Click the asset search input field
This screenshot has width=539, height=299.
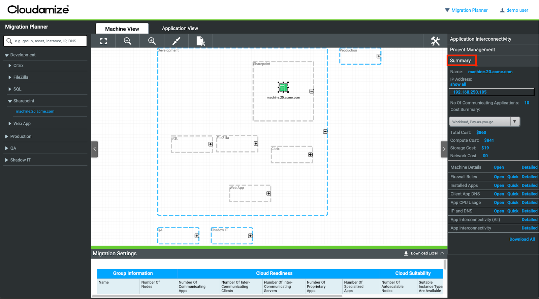pos(49,41)
